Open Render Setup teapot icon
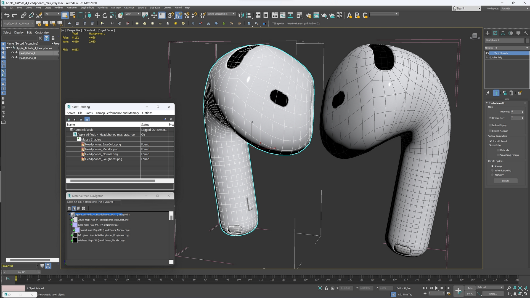The image size is (530, 298). (308, 15)
